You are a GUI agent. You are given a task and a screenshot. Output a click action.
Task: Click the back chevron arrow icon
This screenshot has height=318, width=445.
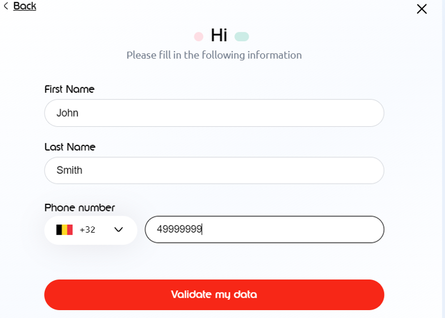pos(6,6)
